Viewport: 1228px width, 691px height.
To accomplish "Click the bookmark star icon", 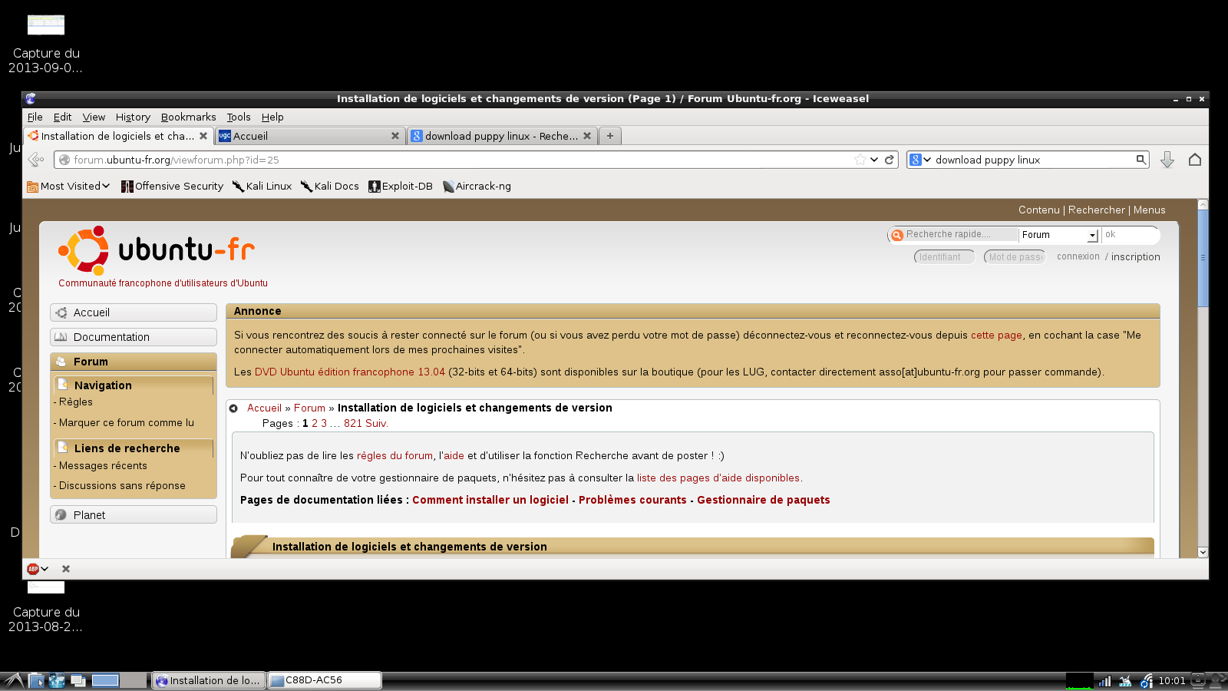I will pos(860,160).
